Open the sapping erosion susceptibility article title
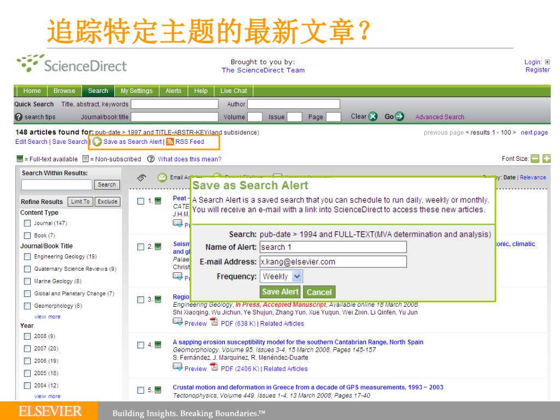 (x=298, y=342)
